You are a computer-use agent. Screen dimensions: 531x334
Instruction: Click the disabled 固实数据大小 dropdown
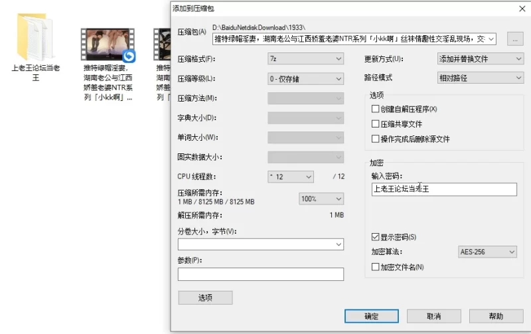point(305,157)
